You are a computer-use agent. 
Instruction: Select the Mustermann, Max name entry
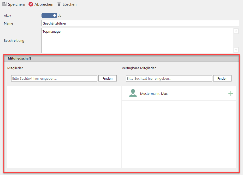[154, 94]
